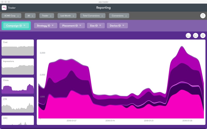The image size is (207, 129).
Task: Click filter icon on Device ID
Action: (123, 26)
